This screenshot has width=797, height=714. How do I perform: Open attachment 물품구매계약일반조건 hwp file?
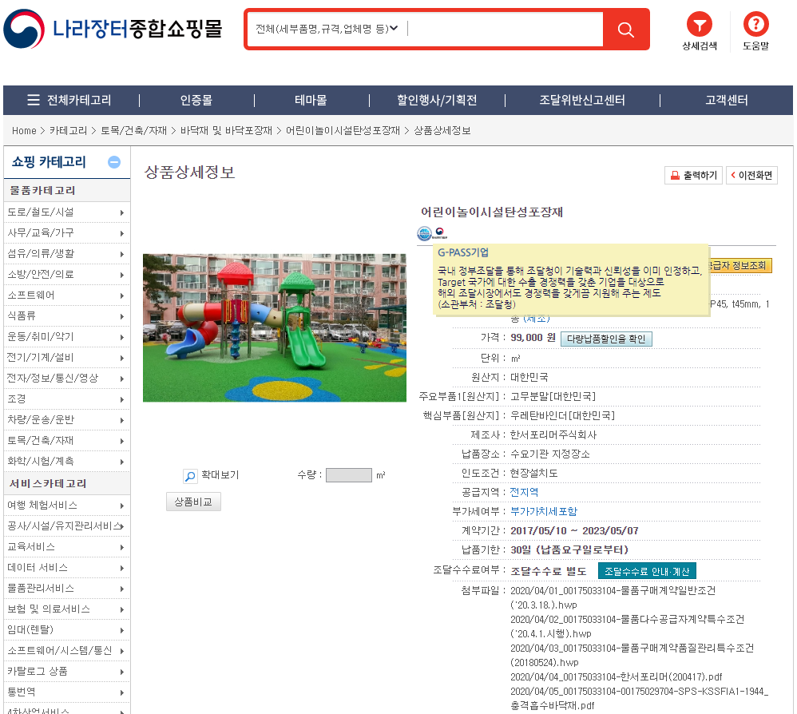point(613,597)
